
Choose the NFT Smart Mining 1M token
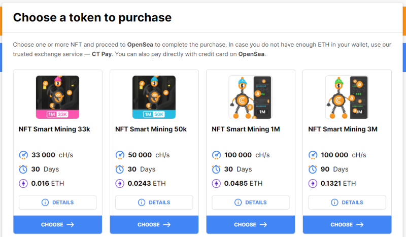coord(250,225)
